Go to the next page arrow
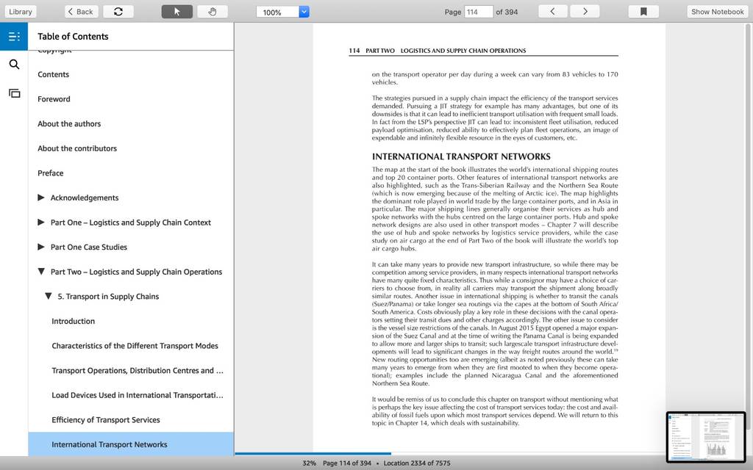 pos(585,12)
